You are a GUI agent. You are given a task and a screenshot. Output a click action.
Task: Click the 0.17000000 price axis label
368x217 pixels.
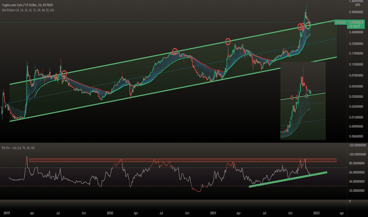click(x=356, y=54)
